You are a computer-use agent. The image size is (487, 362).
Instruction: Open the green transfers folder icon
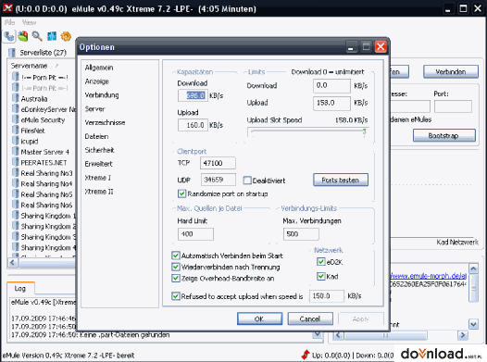pos(23,36)
